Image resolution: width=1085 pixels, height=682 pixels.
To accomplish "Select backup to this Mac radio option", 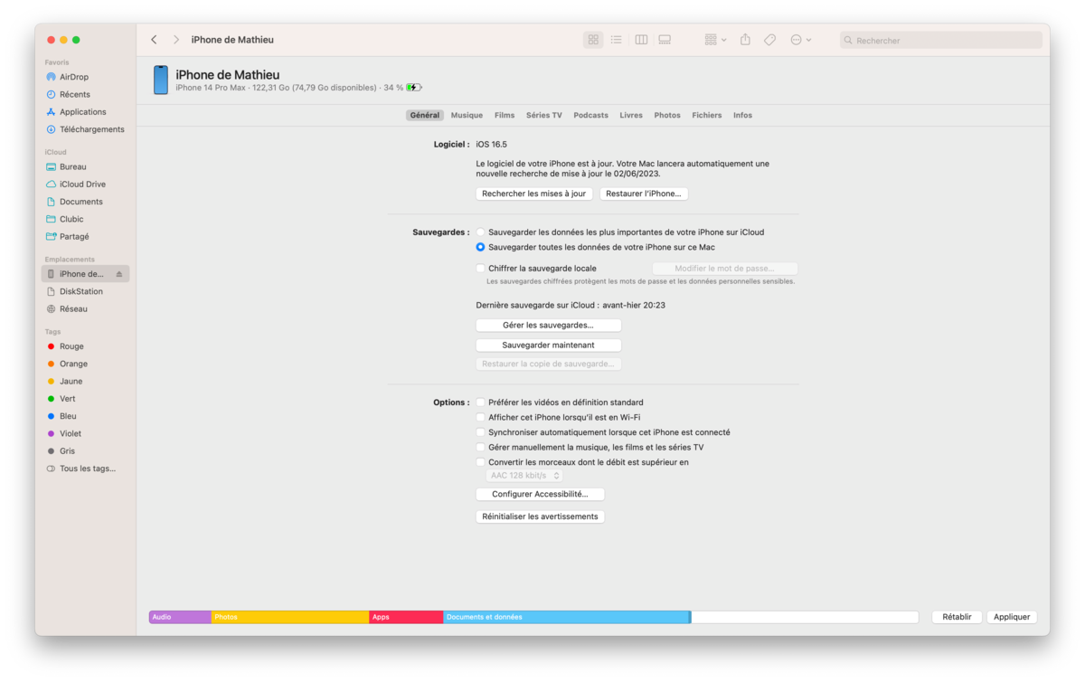I will click(x=481, y=247).
